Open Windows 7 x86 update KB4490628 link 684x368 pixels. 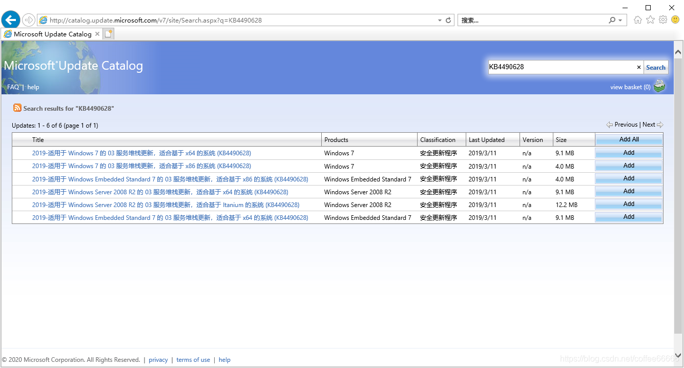pyautogui.click(x=141, y=166)
